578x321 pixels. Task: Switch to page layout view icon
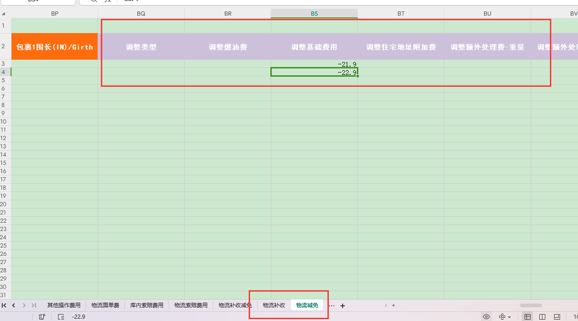click(557, 317)
